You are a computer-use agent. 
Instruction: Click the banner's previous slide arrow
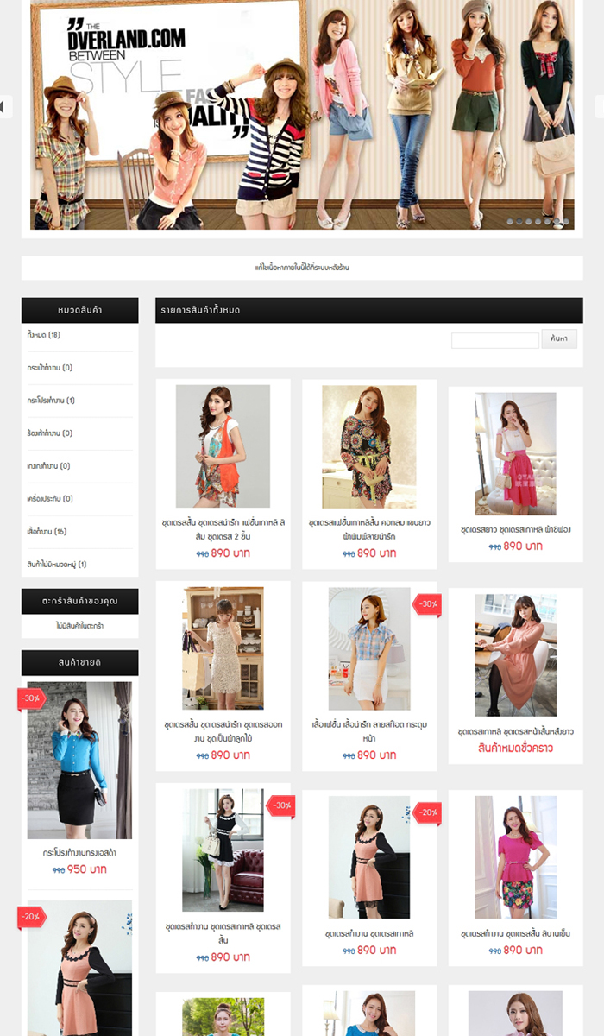point(4,106)
